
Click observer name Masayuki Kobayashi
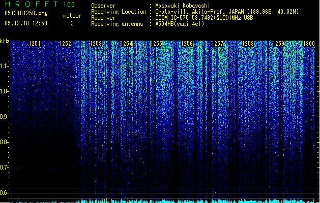(x=183, y=6)
